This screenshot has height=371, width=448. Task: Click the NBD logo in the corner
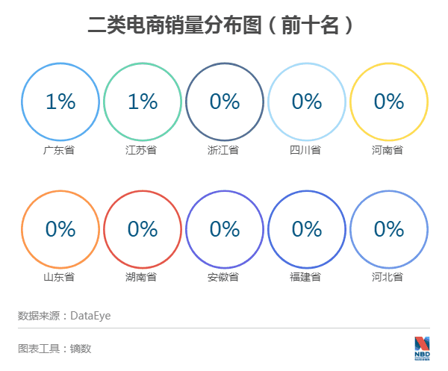(x=422, y=348)
